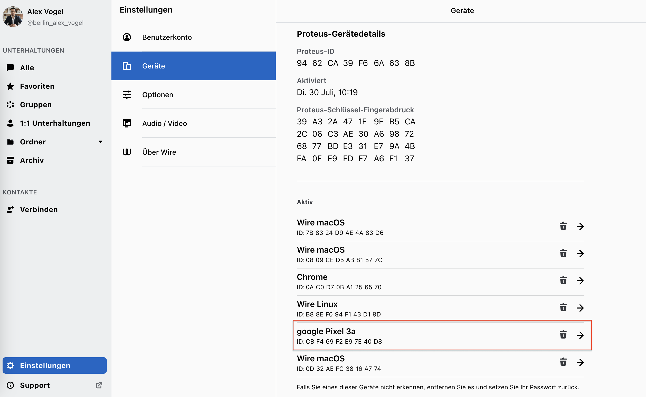The image size is (646, 397).
Task: Click the Benutzerkonto account icon
Action: [x=127, y=37]
